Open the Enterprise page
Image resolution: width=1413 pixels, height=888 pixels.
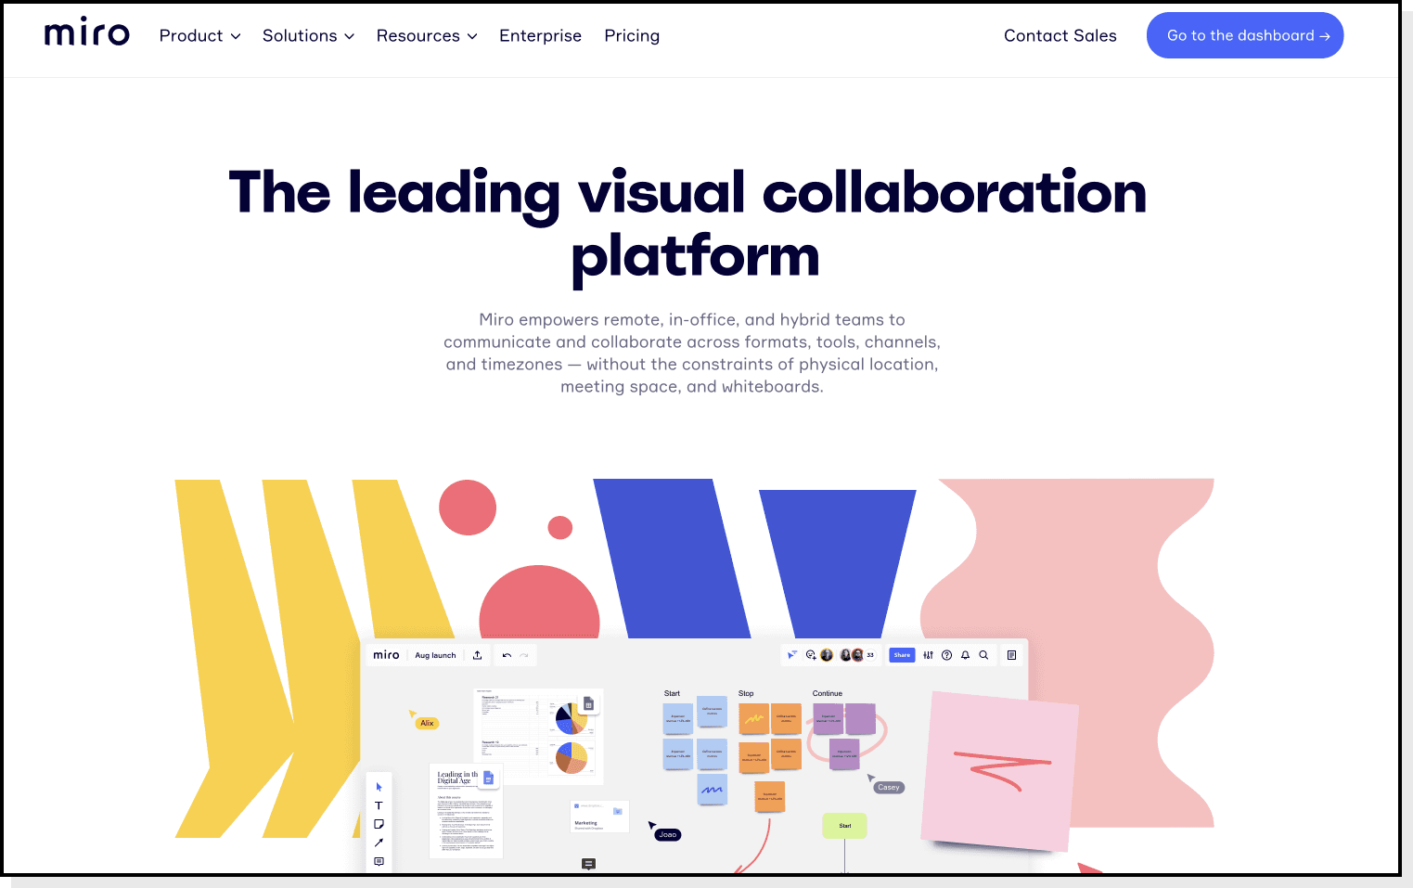[540, 36]
